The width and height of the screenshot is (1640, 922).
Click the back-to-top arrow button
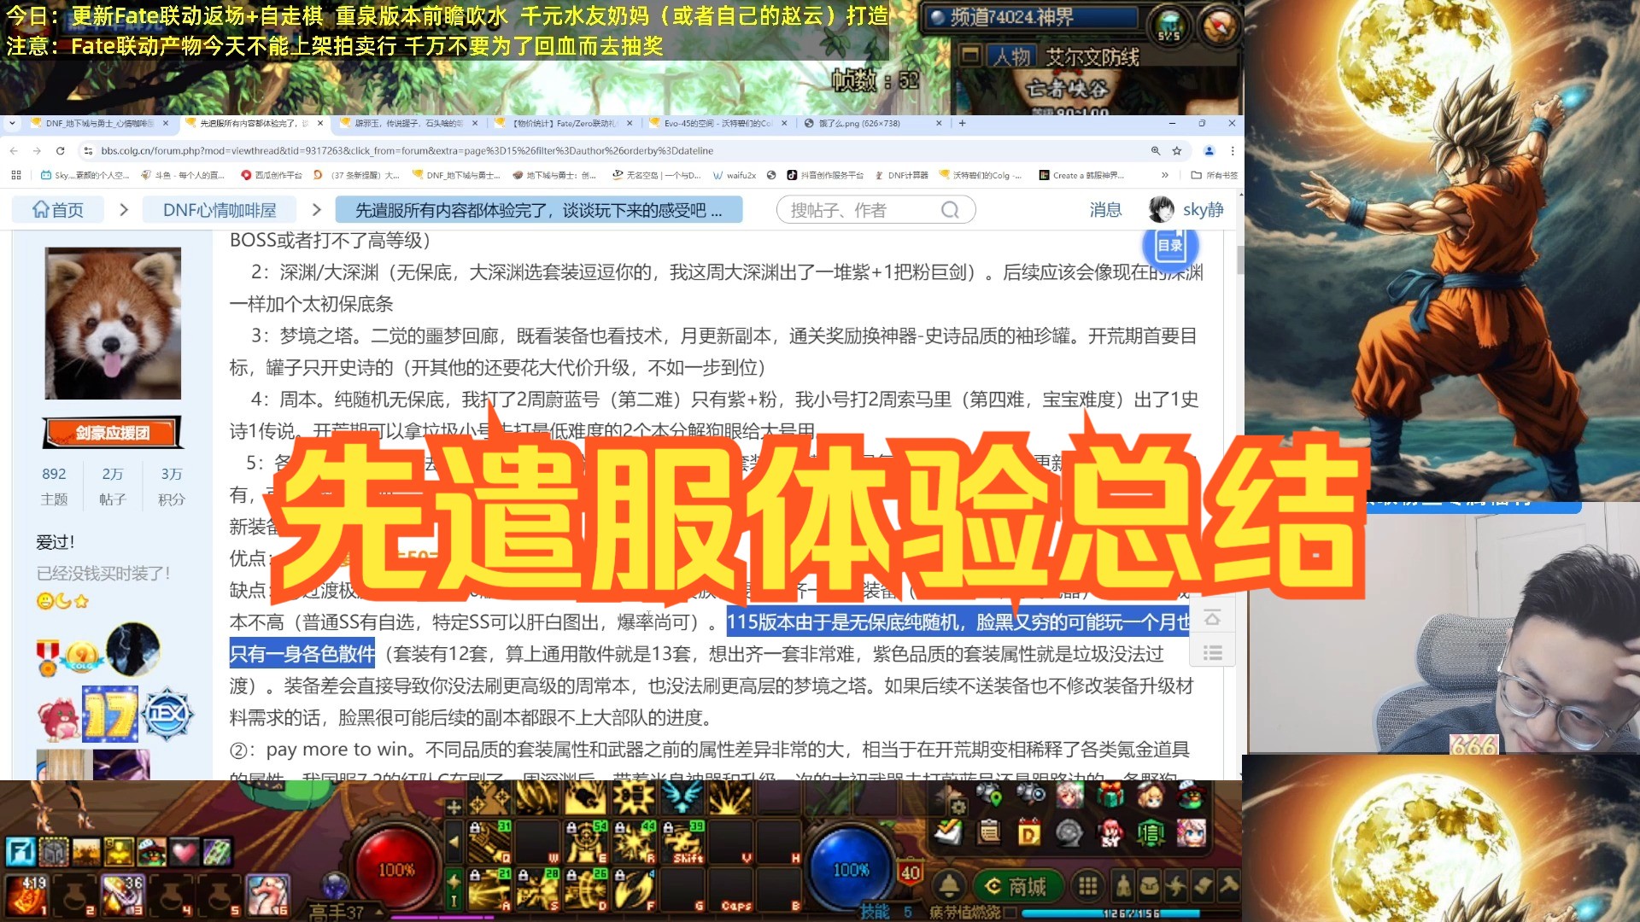[x=1213, y=618]
